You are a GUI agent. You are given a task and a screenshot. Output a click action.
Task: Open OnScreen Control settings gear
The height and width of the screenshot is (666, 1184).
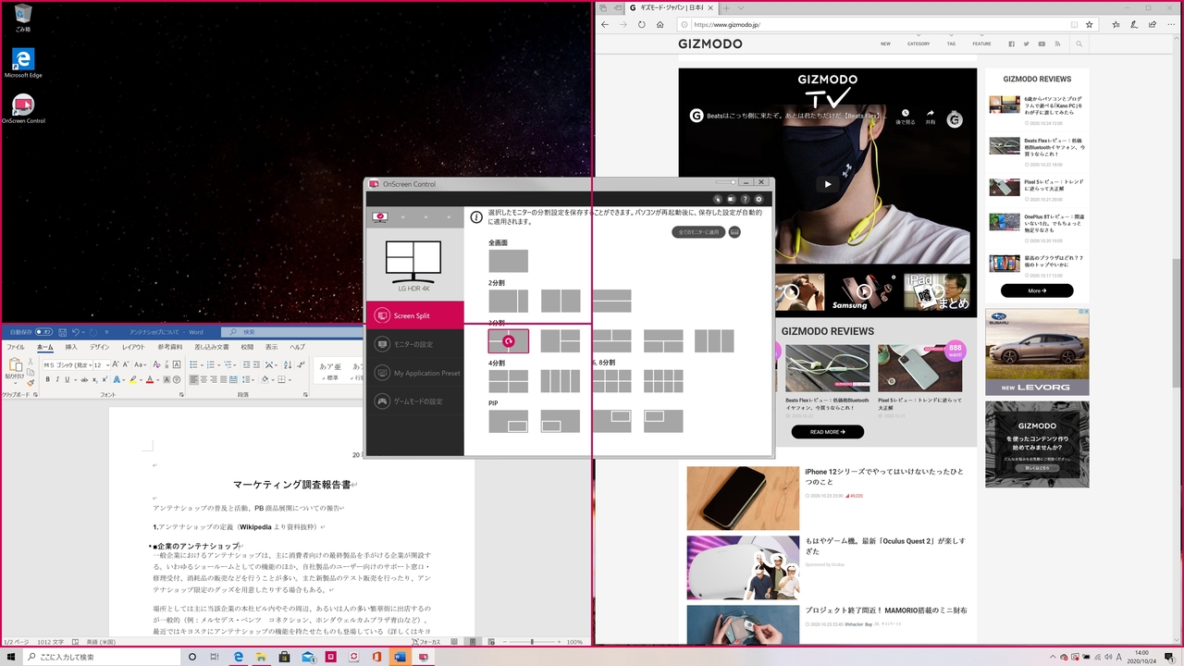[758, 199]
